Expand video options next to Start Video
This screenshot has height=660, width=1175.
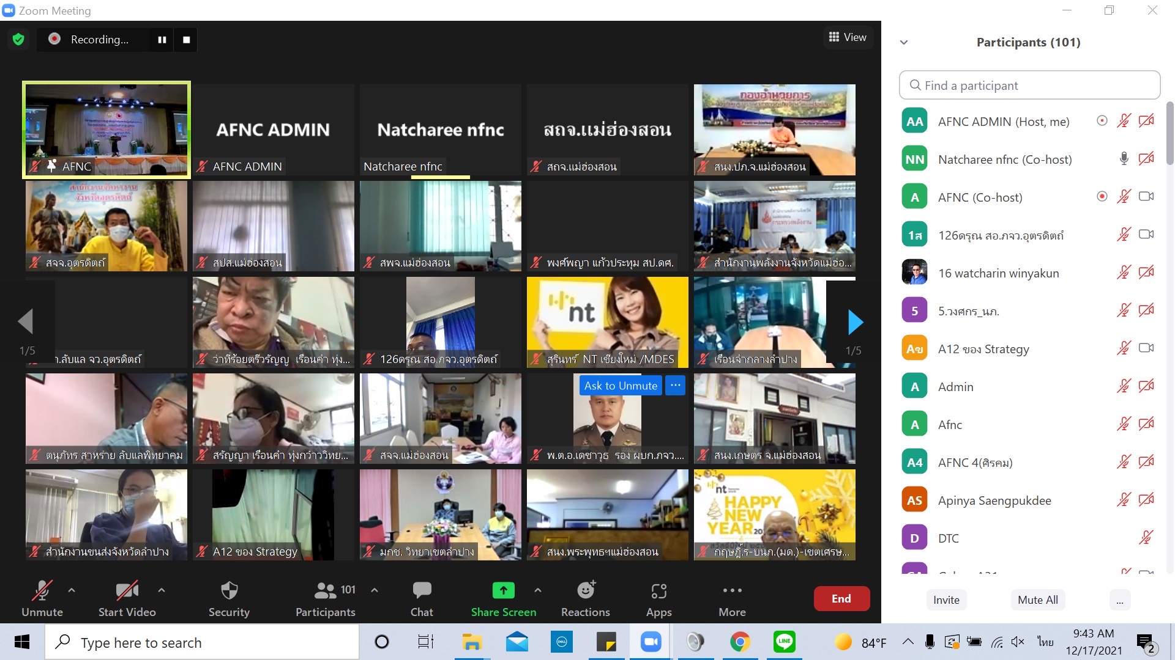[162, 590]
